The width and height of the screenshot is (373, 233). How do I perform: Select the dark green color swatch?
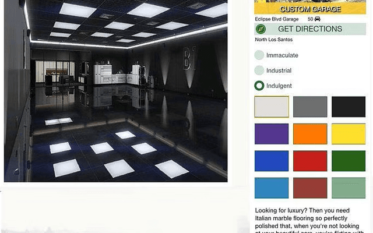tap(349, 161)
